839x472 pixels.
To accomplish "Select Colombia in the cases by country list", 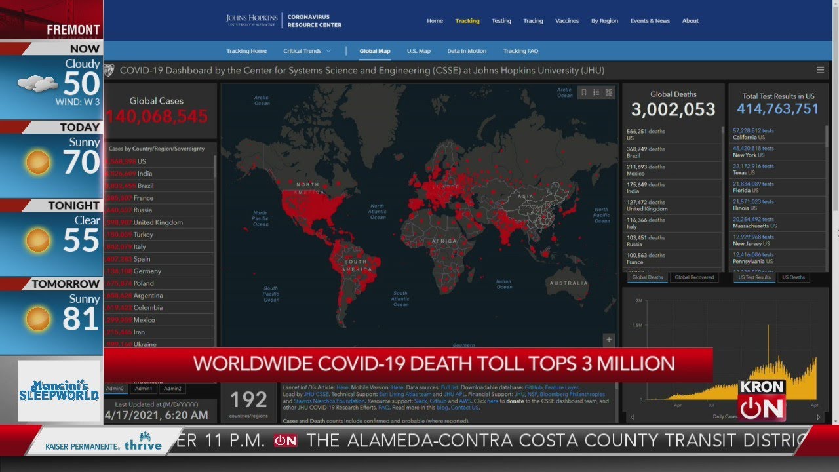I will coord(159,307).
